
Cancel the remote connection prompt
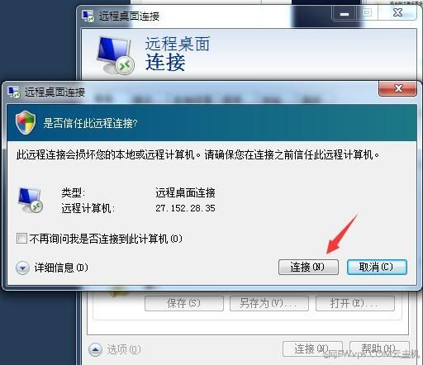point(377,267)
